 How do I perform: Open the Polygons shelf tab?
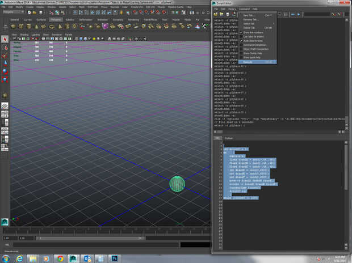point(56,19)
